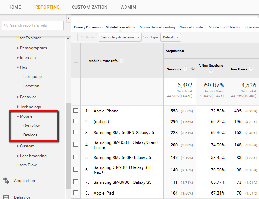The height and width of the screenshot is (199, 259).
Task: Click the Sessions help icon
Action: pos(185,69)
